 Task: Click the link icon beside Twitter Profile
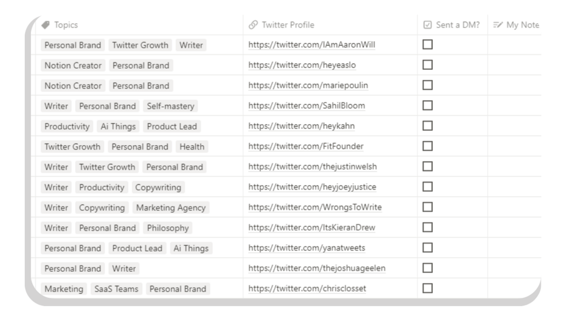click(x=253, y=25)
